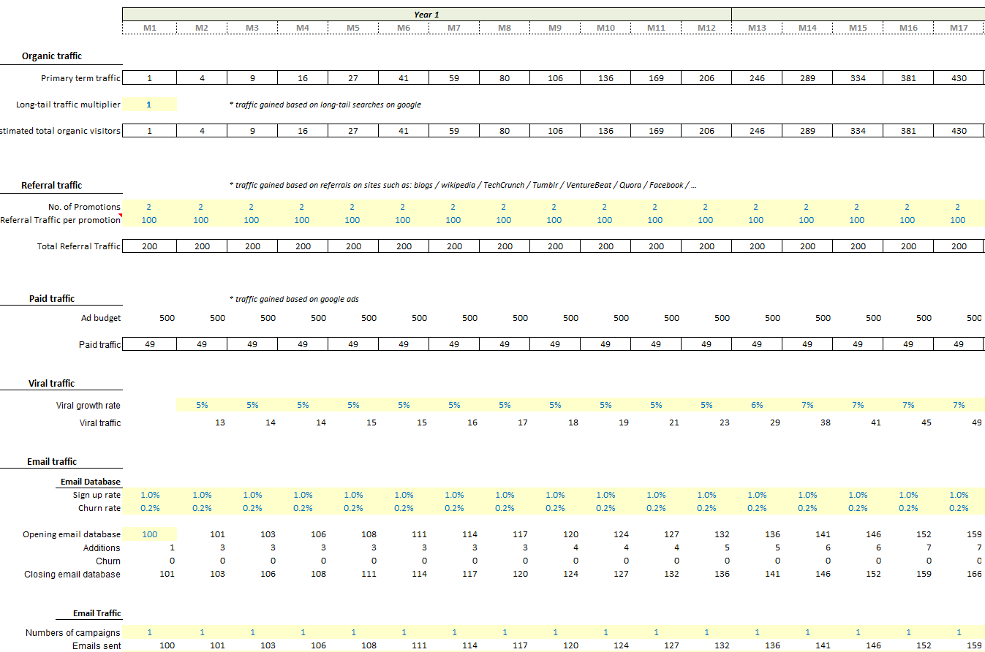This screenshot has height=652, width=985.
Task: Edit Churn rate 0.2% under M1
Action: click(x=150, y=508)
